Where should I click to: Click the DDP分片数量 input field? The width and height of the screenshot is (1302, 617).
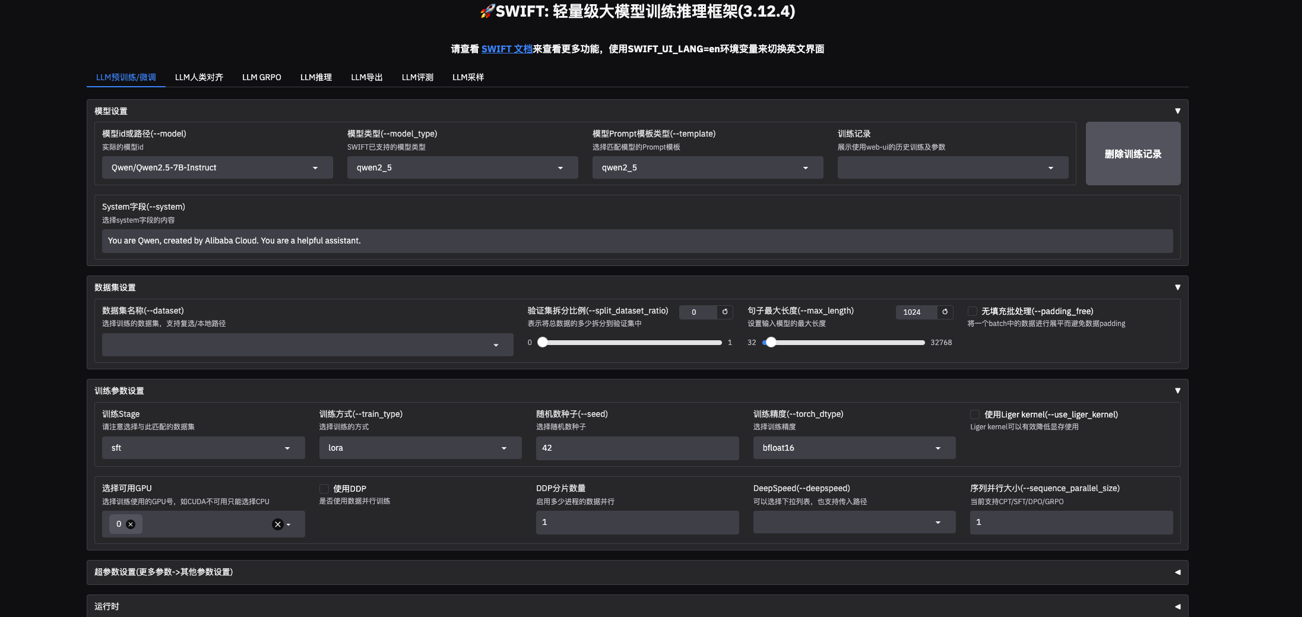pyautogui.click(x=637, y=522)
